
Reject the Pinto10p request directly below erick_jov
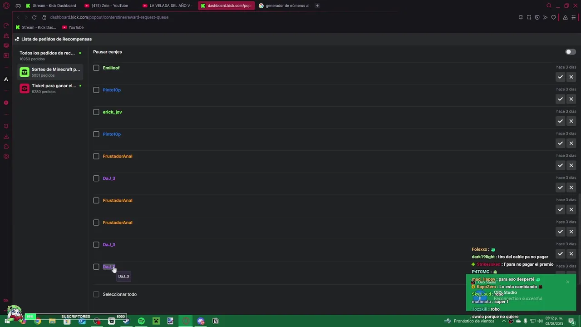[571, 143]
